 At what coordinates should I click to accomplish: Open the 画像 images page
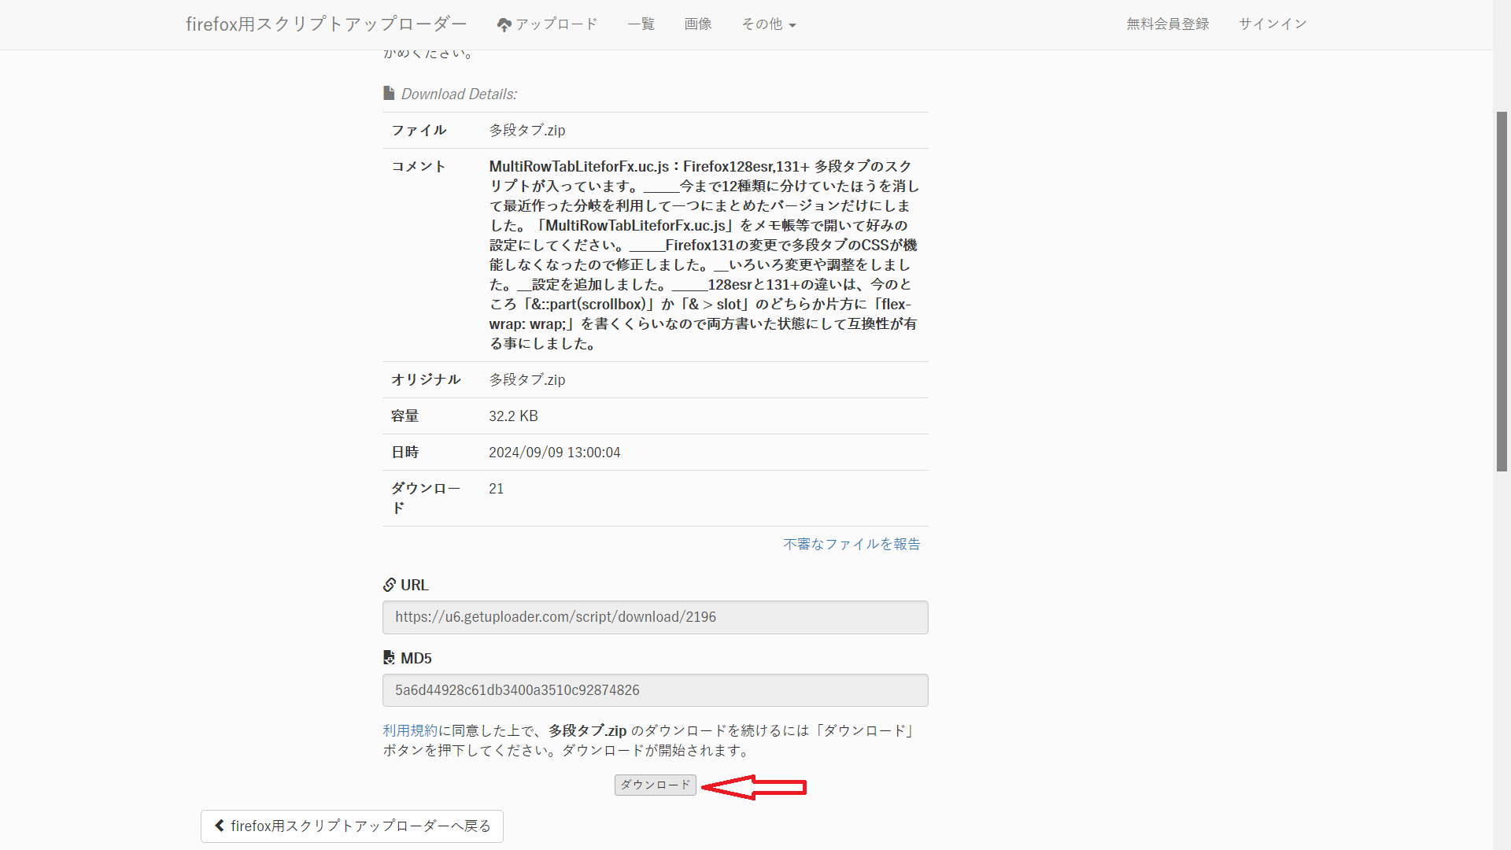[697, 24]
